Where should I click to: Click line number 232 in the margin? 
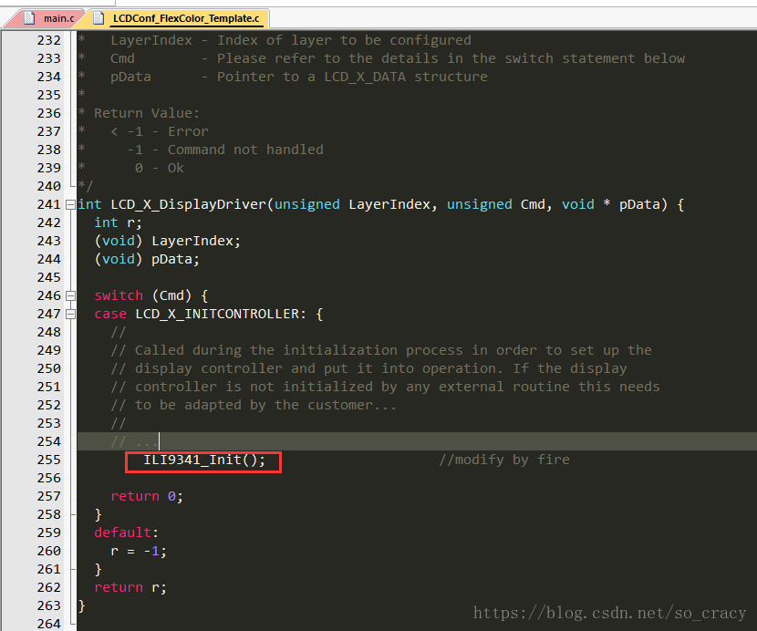pyautogui.click(x=48, y=40)
